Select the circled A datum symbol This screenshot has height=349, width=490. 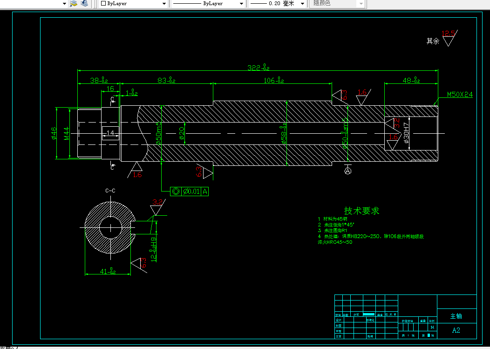coord(348,171)
